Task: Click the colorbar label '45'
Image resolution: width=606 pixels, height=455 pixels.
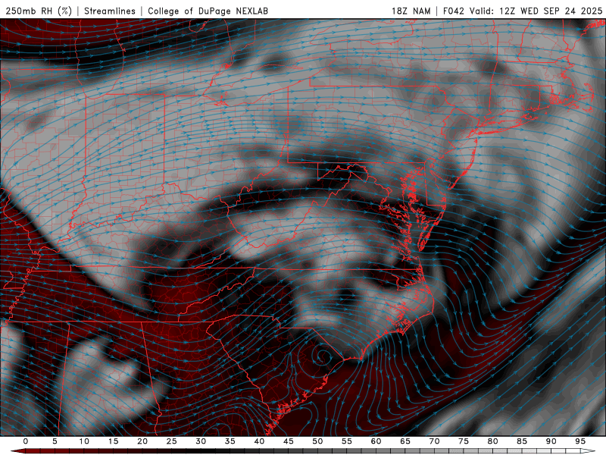Action: [x=289, y=441]
